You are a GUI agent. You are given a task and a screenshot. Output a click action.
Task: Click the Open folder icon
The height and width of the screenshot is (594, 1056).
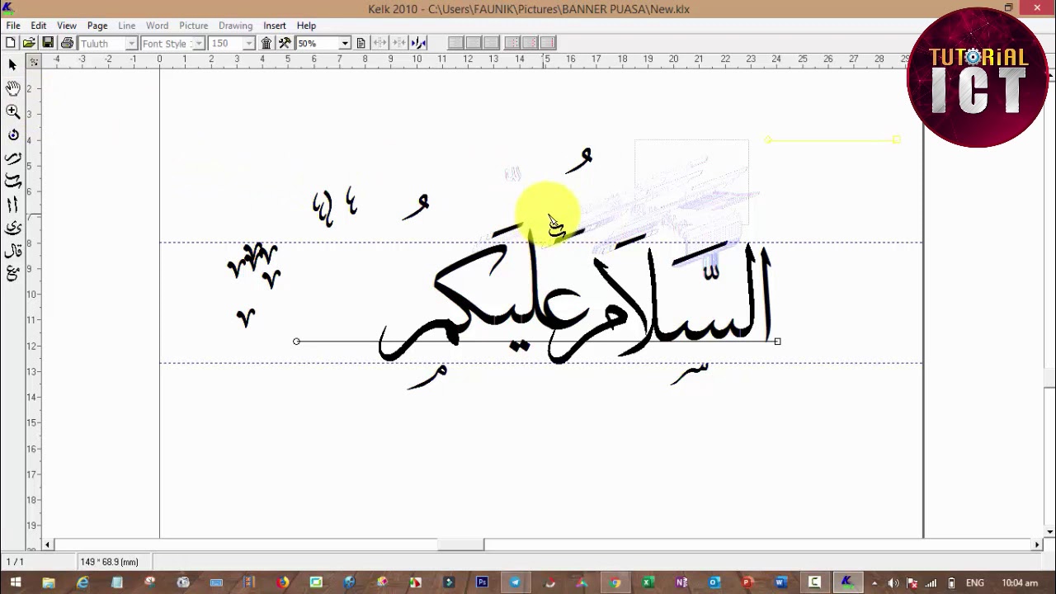tap(29, 43)
